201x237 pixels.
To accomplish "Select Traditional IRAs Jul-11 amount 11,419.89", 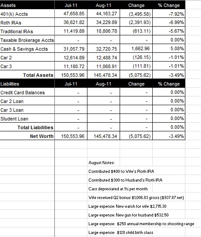I will 71,31.
